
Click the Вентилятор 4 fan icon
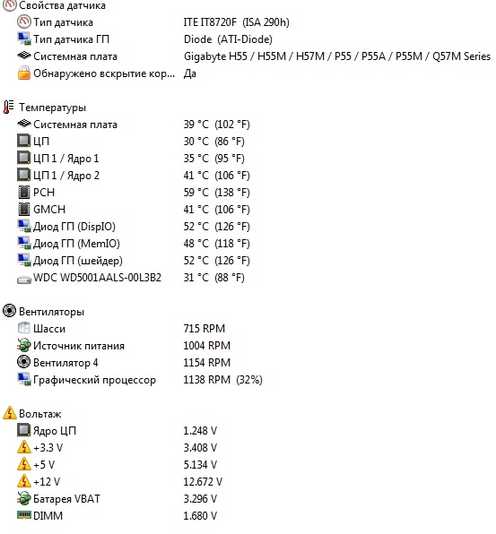[x=24, y=362]
